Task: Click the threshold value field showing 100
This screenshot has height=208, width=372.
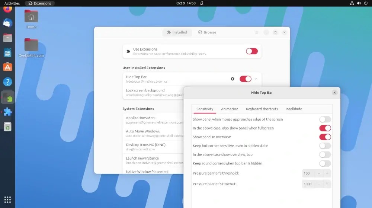Action: click(308, 173)
